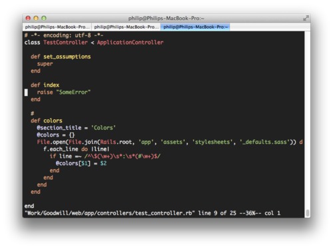Click the encoding: utf-8 comment line
The width and height of the screenshot is (333, 249).
click(64, 35)
